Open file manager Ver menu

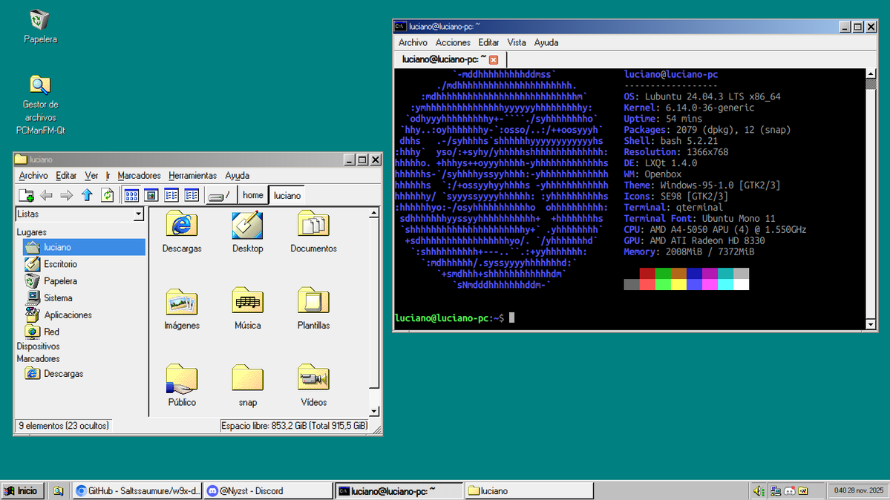(x=91, y=175)
